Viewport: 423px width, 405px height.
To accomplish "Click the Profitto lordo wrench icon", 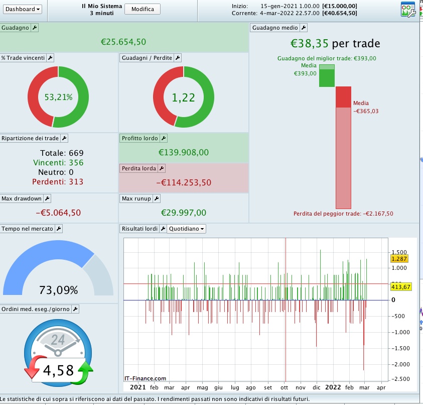I will coord(164,138).
